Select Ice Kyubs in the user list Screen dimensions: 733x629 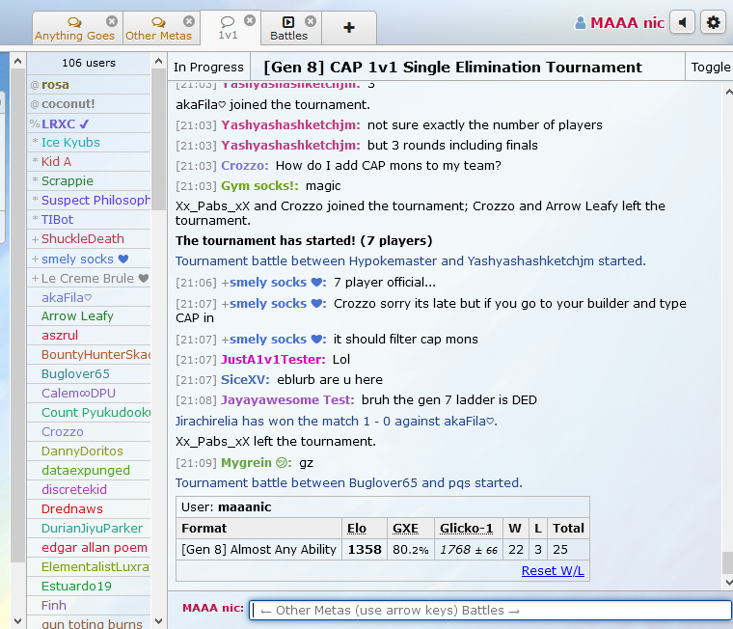[x=89, y=142]
